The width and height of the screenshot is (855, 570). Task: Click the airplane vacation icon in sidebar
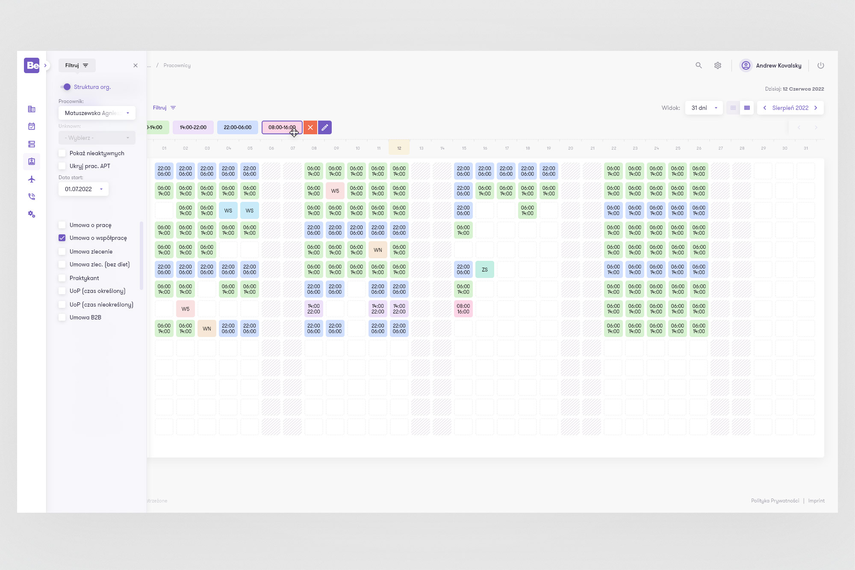click(x=32, y=179)
